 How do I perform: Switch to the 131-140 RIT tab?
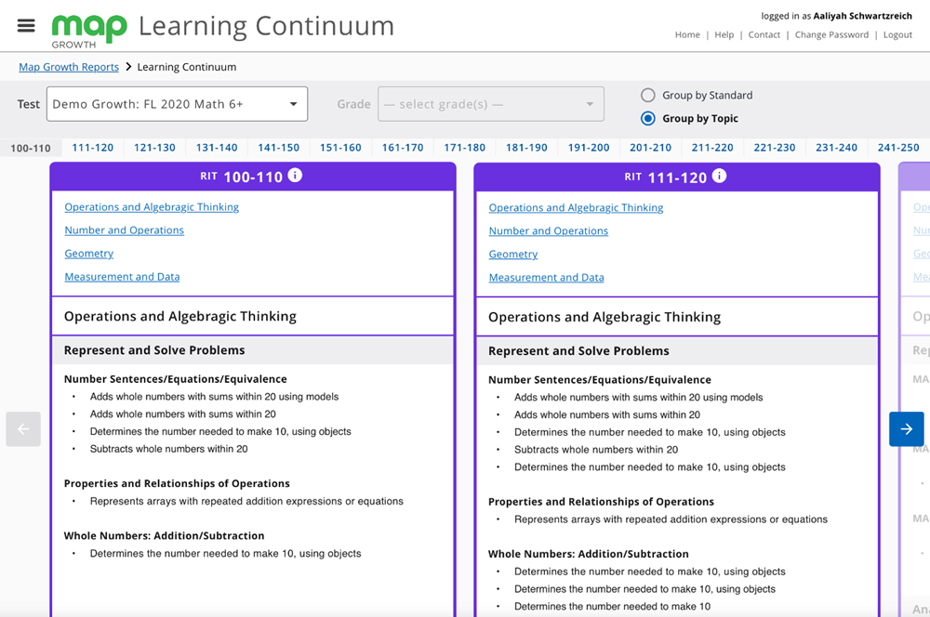[217, 148]
